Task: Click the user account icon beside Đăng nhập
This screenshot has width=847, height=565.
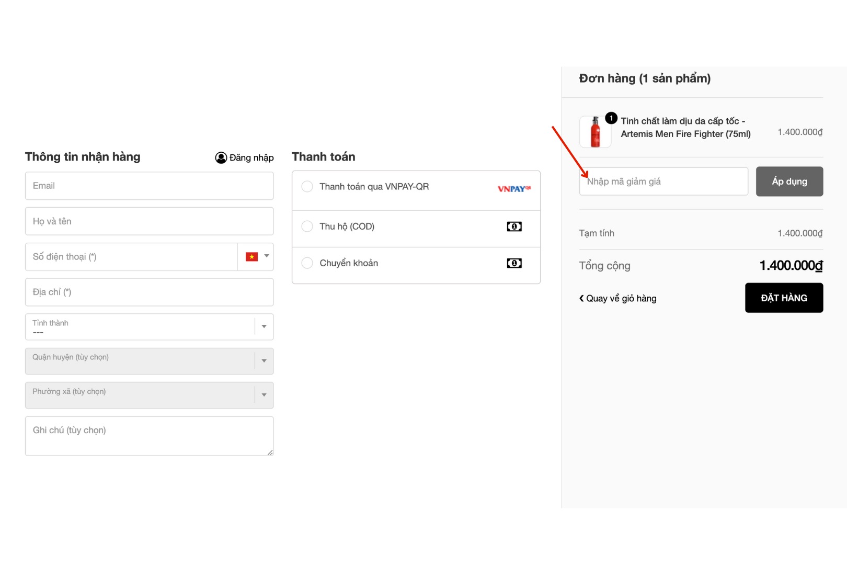Action: click(x=221, y=157)
